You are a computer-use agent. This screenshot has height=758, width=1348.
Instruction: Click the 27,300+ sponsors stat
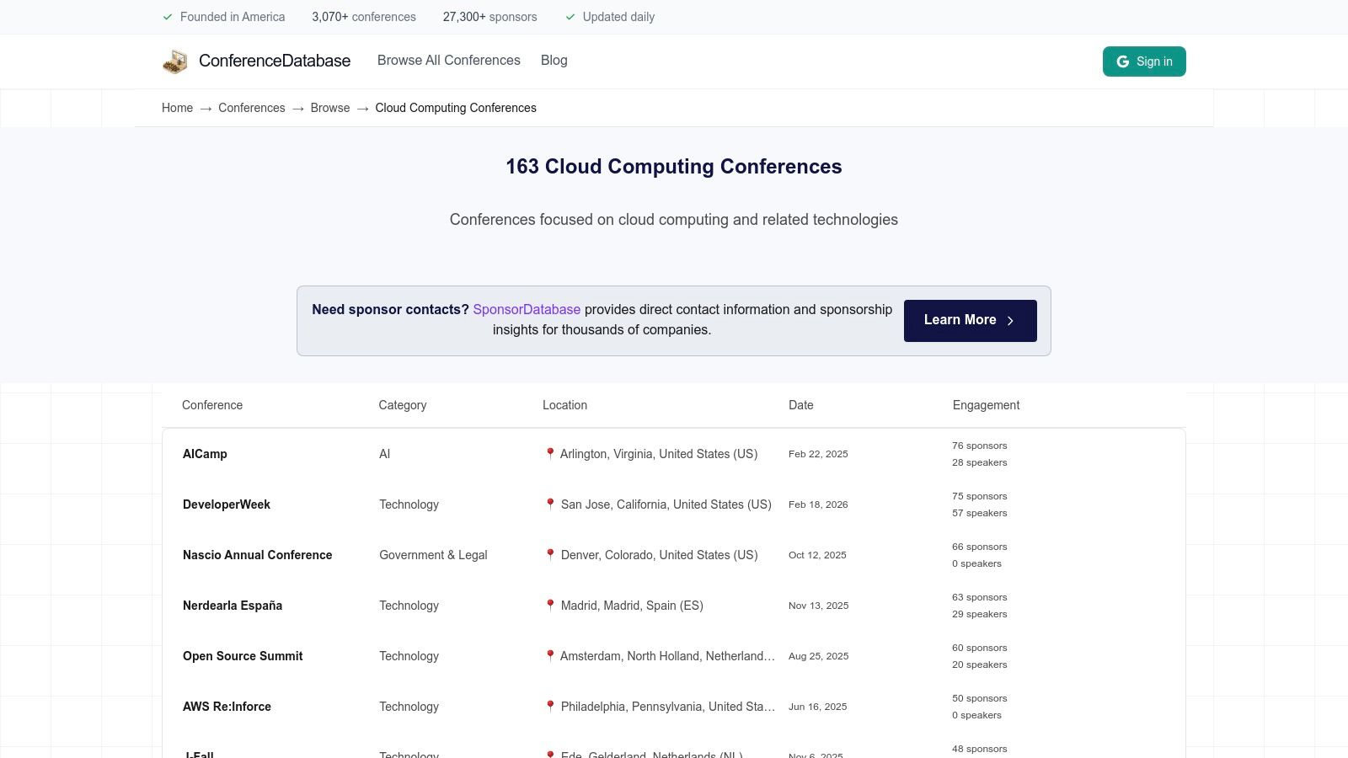click(x=489, y=17)
